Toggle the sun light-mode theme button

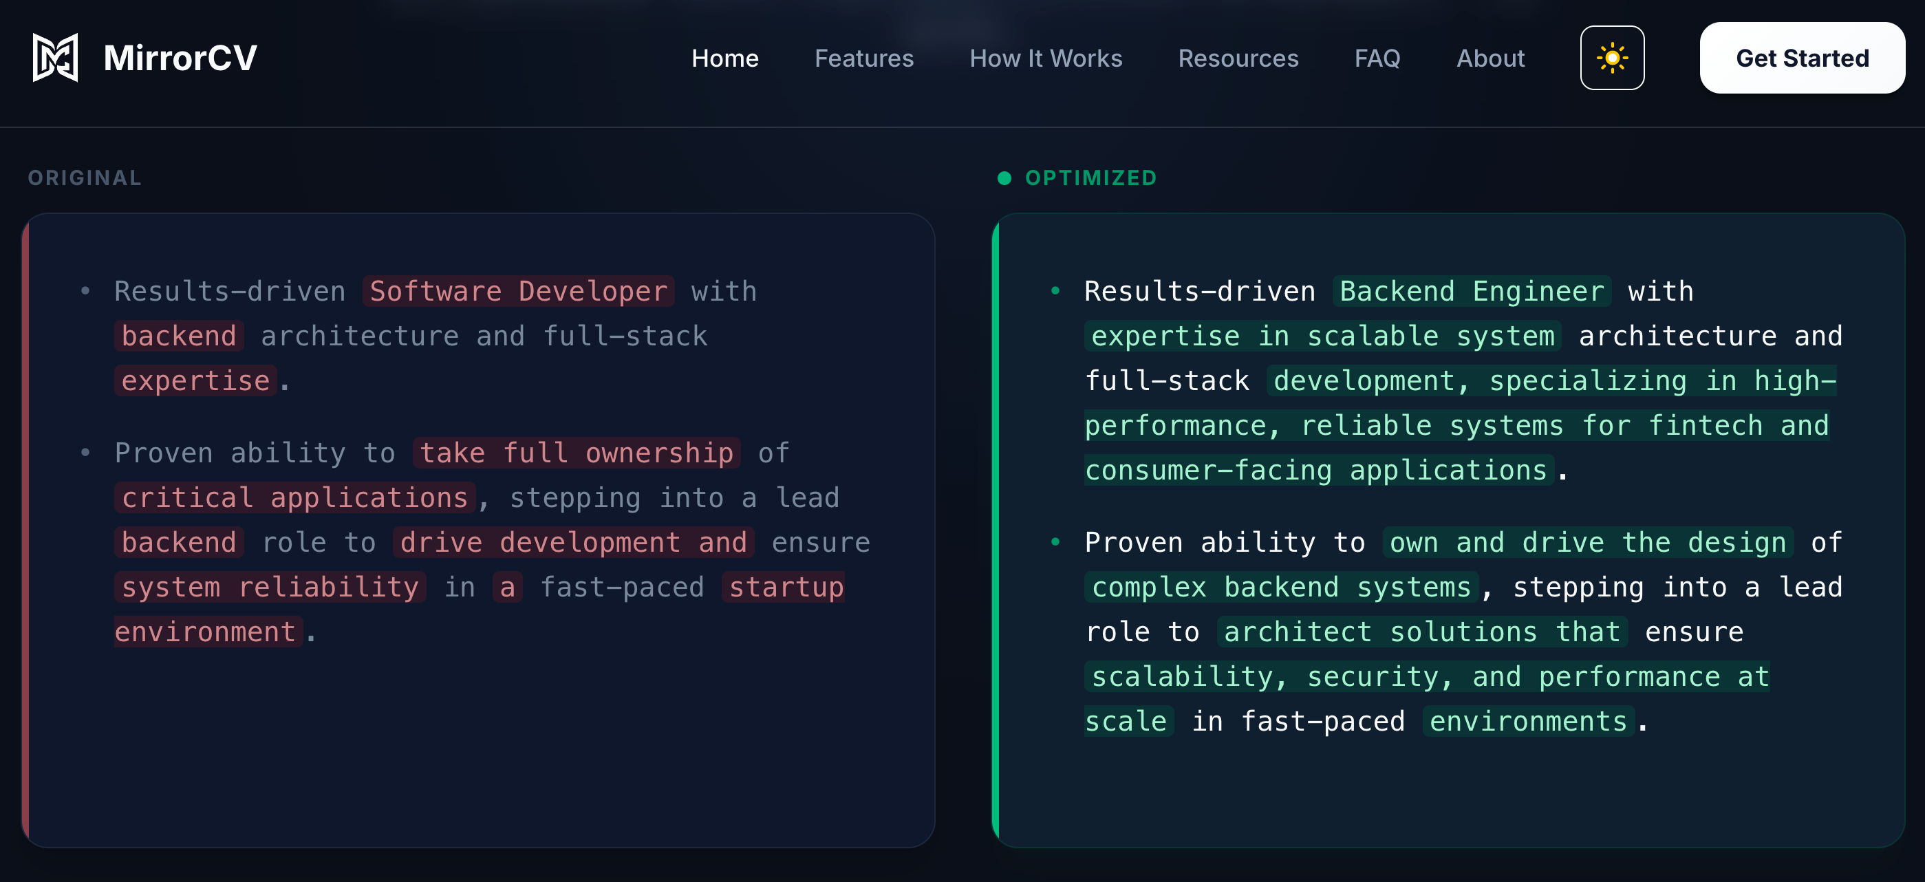[x=1612, y=58]
